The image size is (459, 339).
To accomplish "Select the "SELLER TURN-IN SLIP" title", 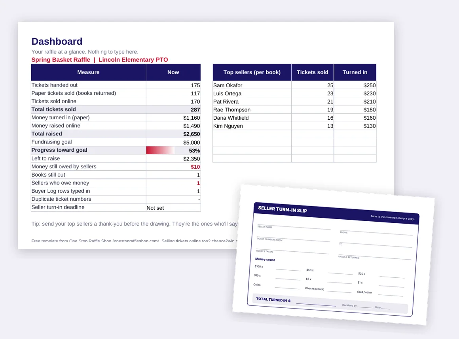I will 283,209.
